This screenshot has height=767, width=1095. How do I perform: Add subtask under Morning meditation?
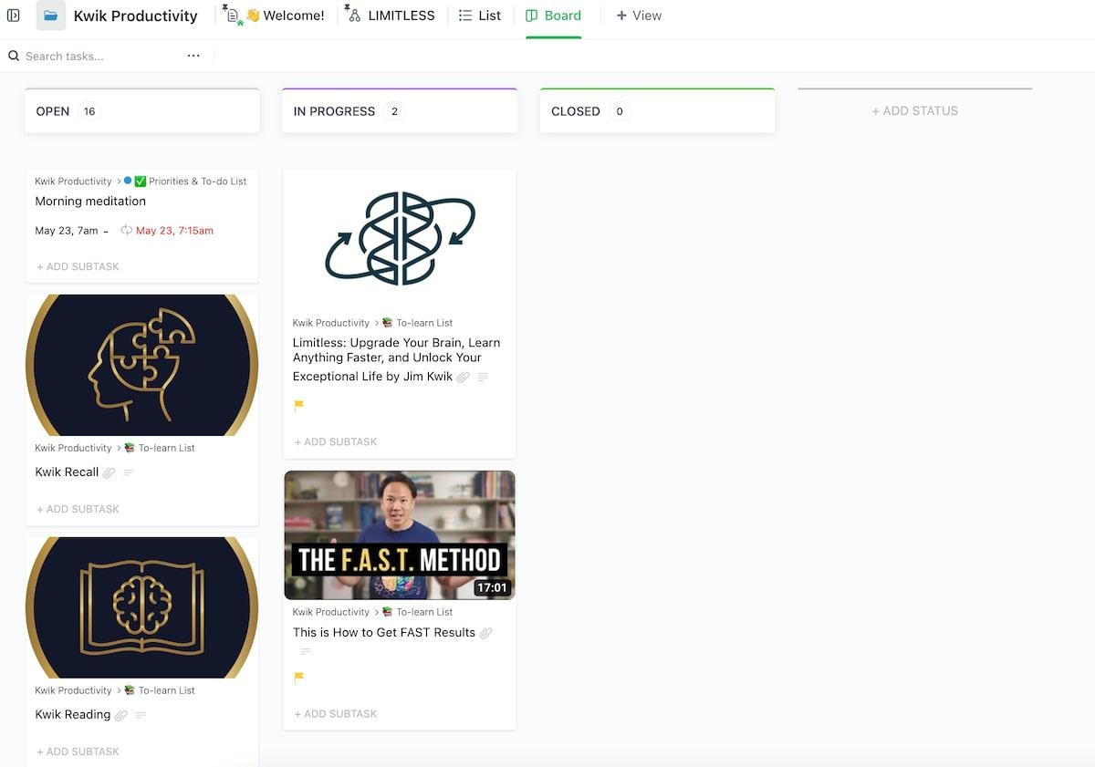[78, 267]
